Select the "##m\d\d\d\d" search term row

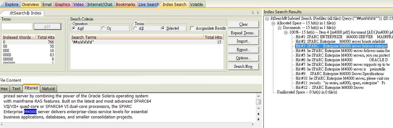[x=147, y=42]
